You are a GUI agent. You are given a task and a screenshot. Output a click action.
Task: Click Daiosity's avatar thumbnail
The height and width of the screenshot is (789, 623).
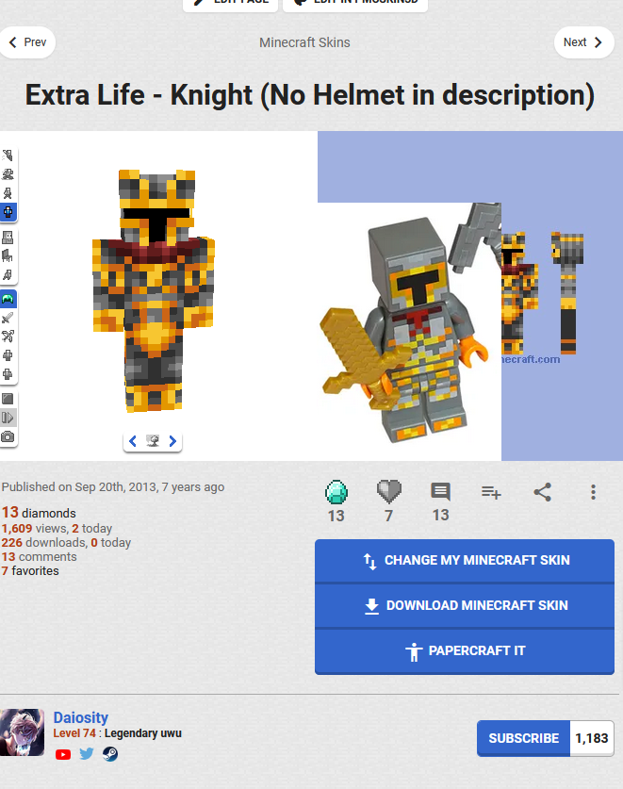pyautogui.click(x=22, y=732)
